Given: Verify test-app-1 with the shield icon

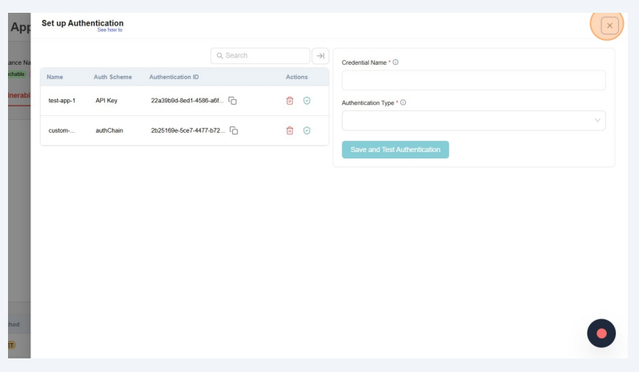Looking at the screenshot, I should coord(307,101).
